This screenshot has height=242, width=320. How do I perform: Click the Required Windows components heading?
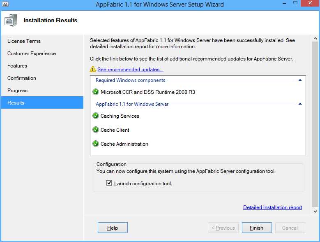tap(130, 80)
